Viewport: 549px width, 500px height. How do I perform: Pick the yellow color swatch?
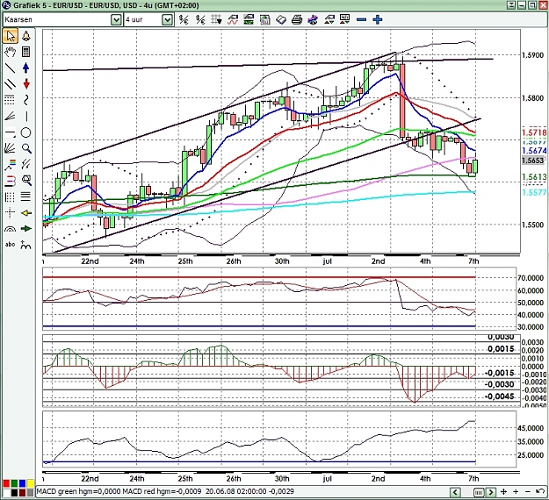[30, 483]
